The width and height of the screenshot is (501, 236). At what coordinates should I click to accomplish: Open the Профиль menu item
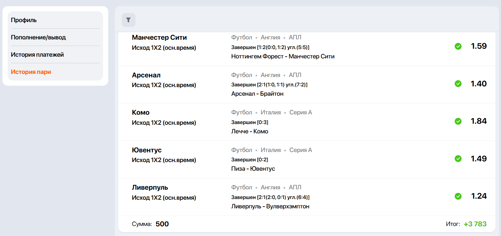[x=24, y=20]
